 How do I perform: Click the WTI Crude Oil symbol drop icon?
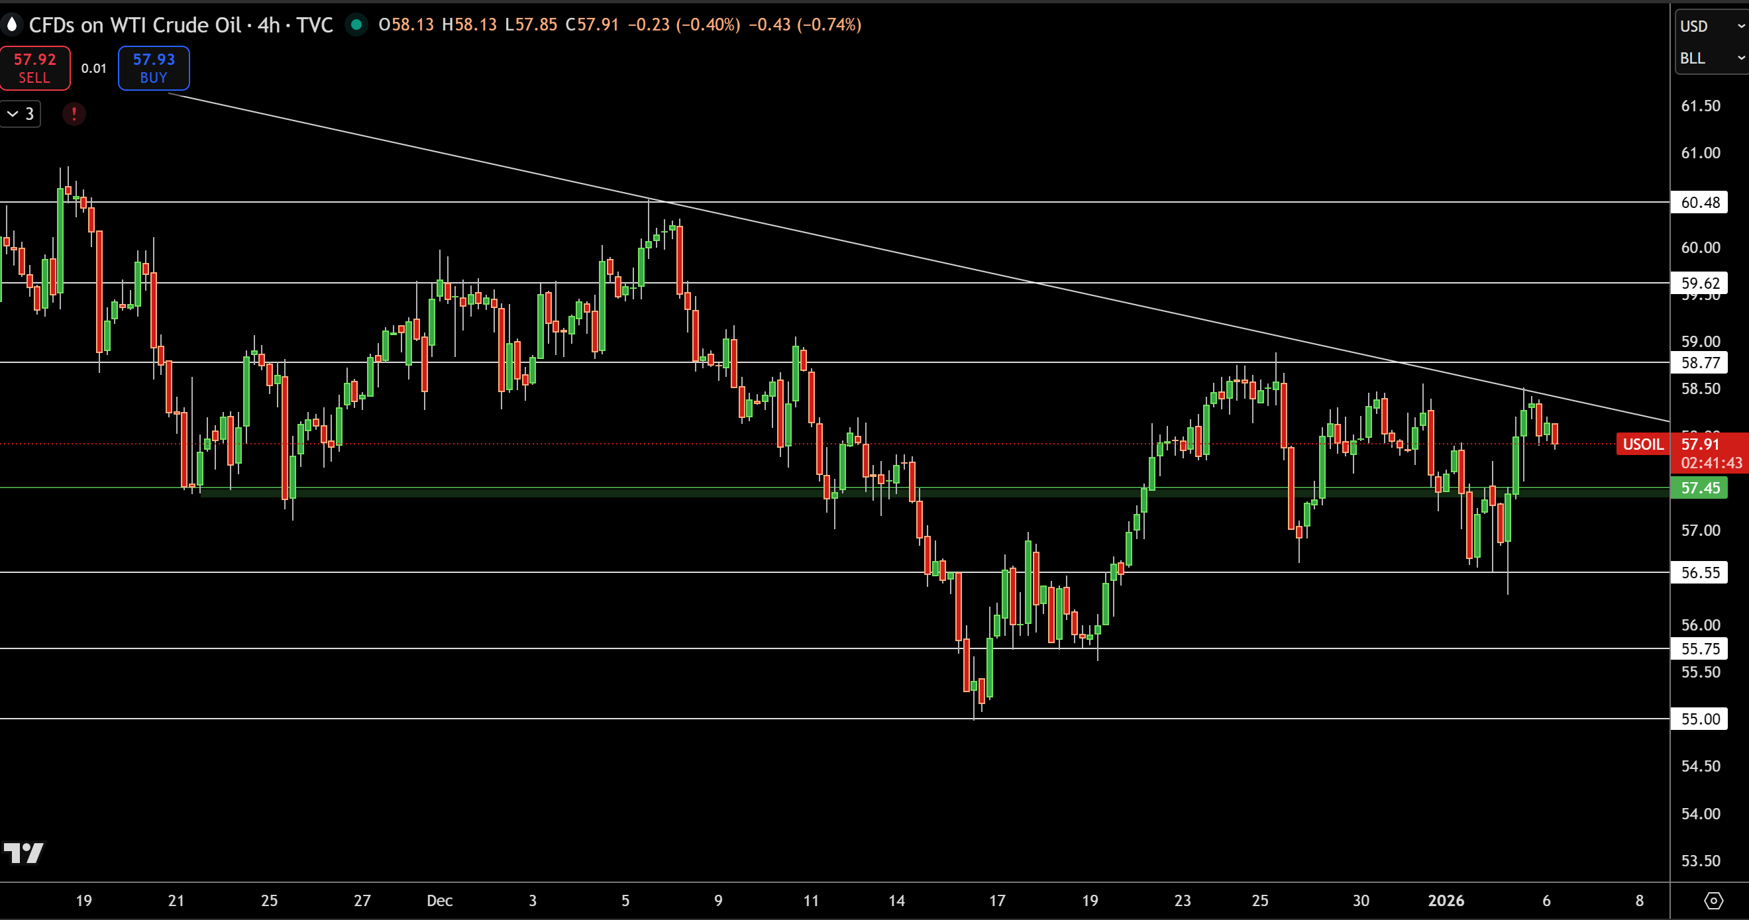pyautogui.click(x=11, y=25)
